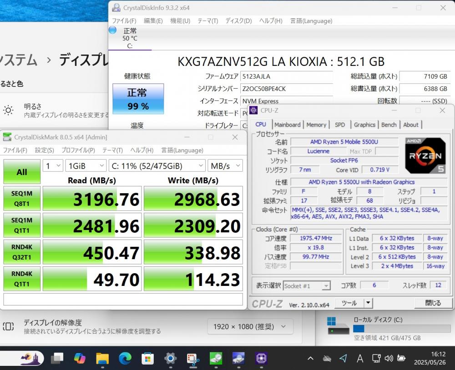
Task: Run the RND4K Q32T1 test
Action: point(22,252)
